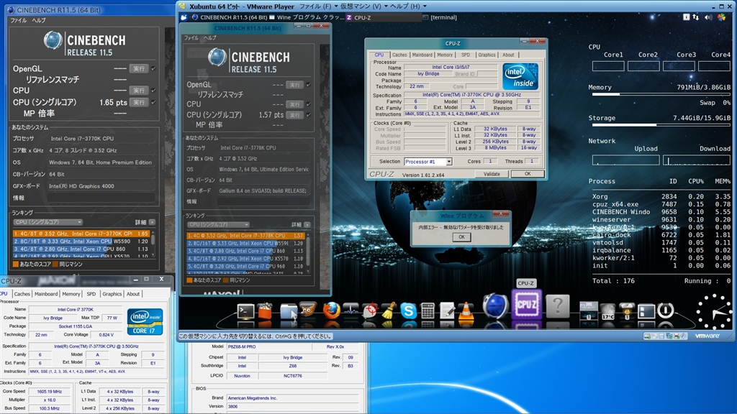Click the Validate button in CPU-Z
Image resolution: width=737 pixels, height=414 pixels.
tap(492, 173)
